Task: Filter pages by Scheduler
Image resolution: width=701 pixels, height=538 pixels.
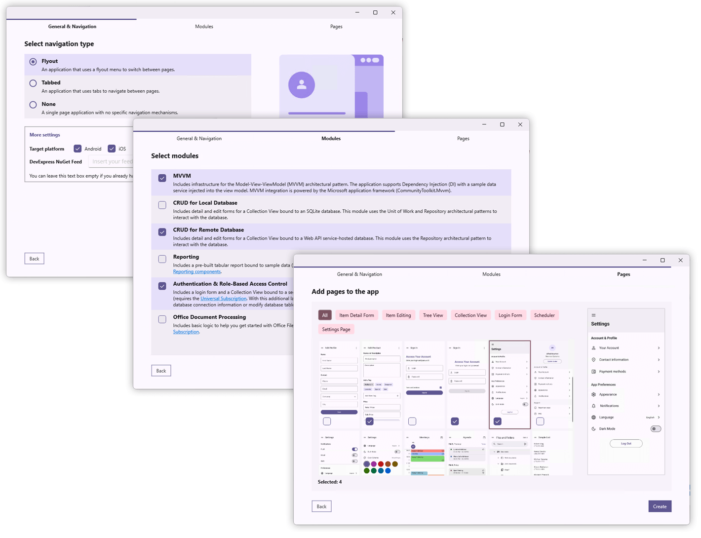Action: coord(545,315)
